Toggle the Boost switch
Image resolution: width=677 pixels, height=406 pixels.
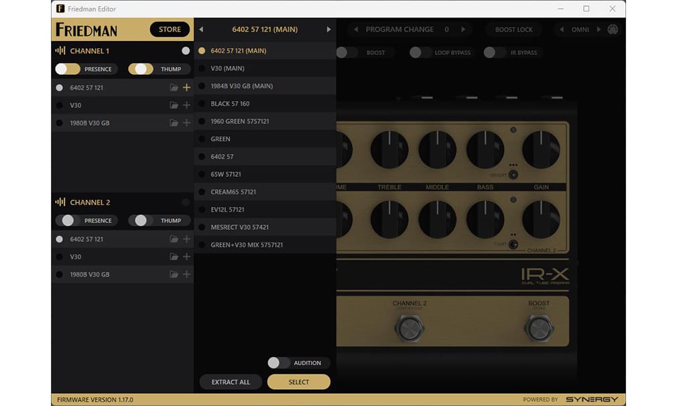[x=347, y=53]
